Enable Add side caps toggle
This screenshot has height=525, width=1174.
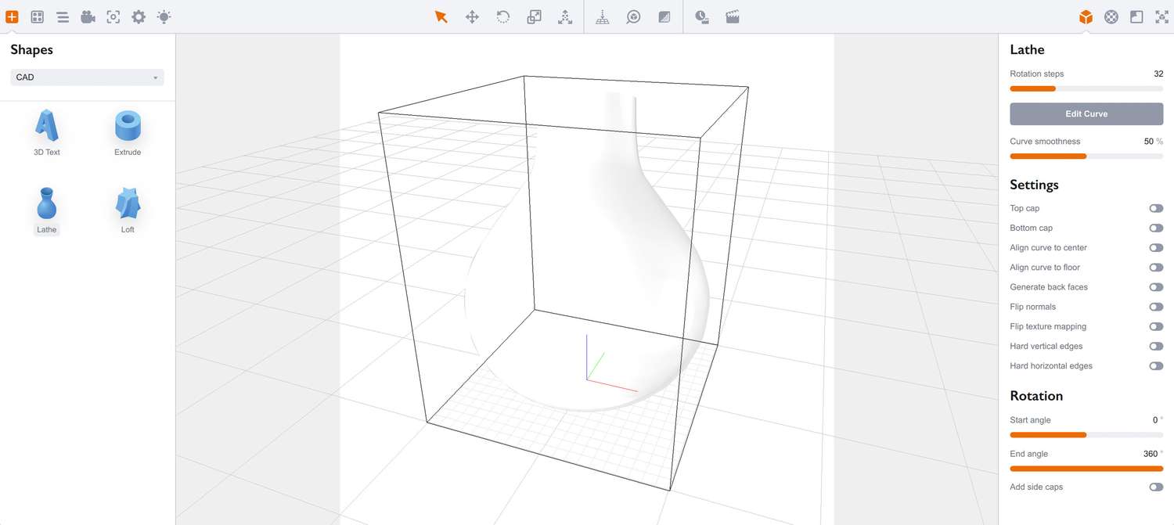1156,487
